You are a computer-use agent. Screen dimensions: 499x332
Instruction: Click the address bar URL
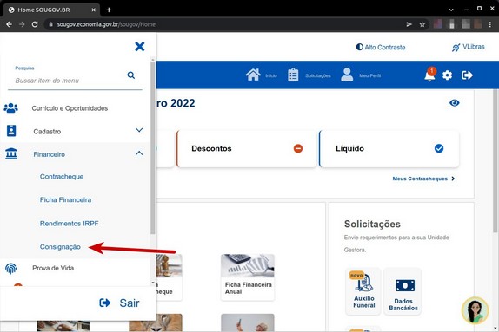106,24
